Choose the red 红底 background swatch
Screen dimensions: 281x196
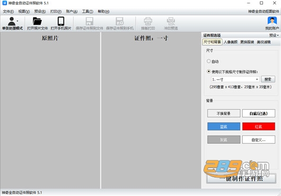(259, 126)
